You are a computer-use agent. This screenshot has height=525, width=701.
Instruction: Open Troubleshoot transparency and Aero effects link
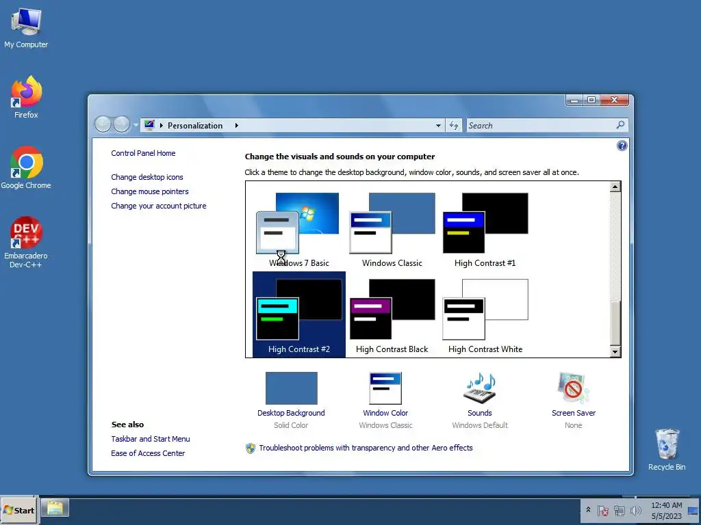(366, 448)
